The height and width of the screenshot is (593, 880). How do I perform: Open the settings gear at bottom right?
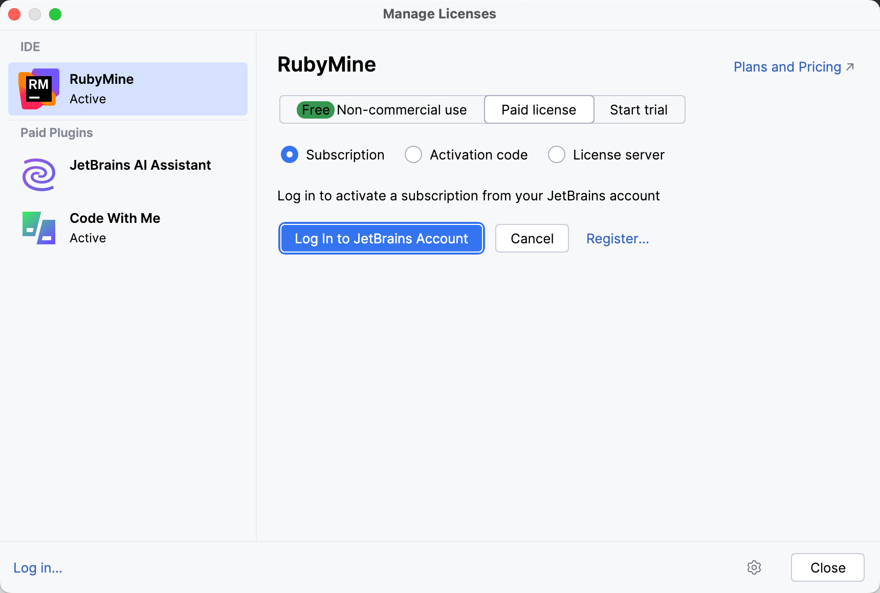(x=754, y=567)
